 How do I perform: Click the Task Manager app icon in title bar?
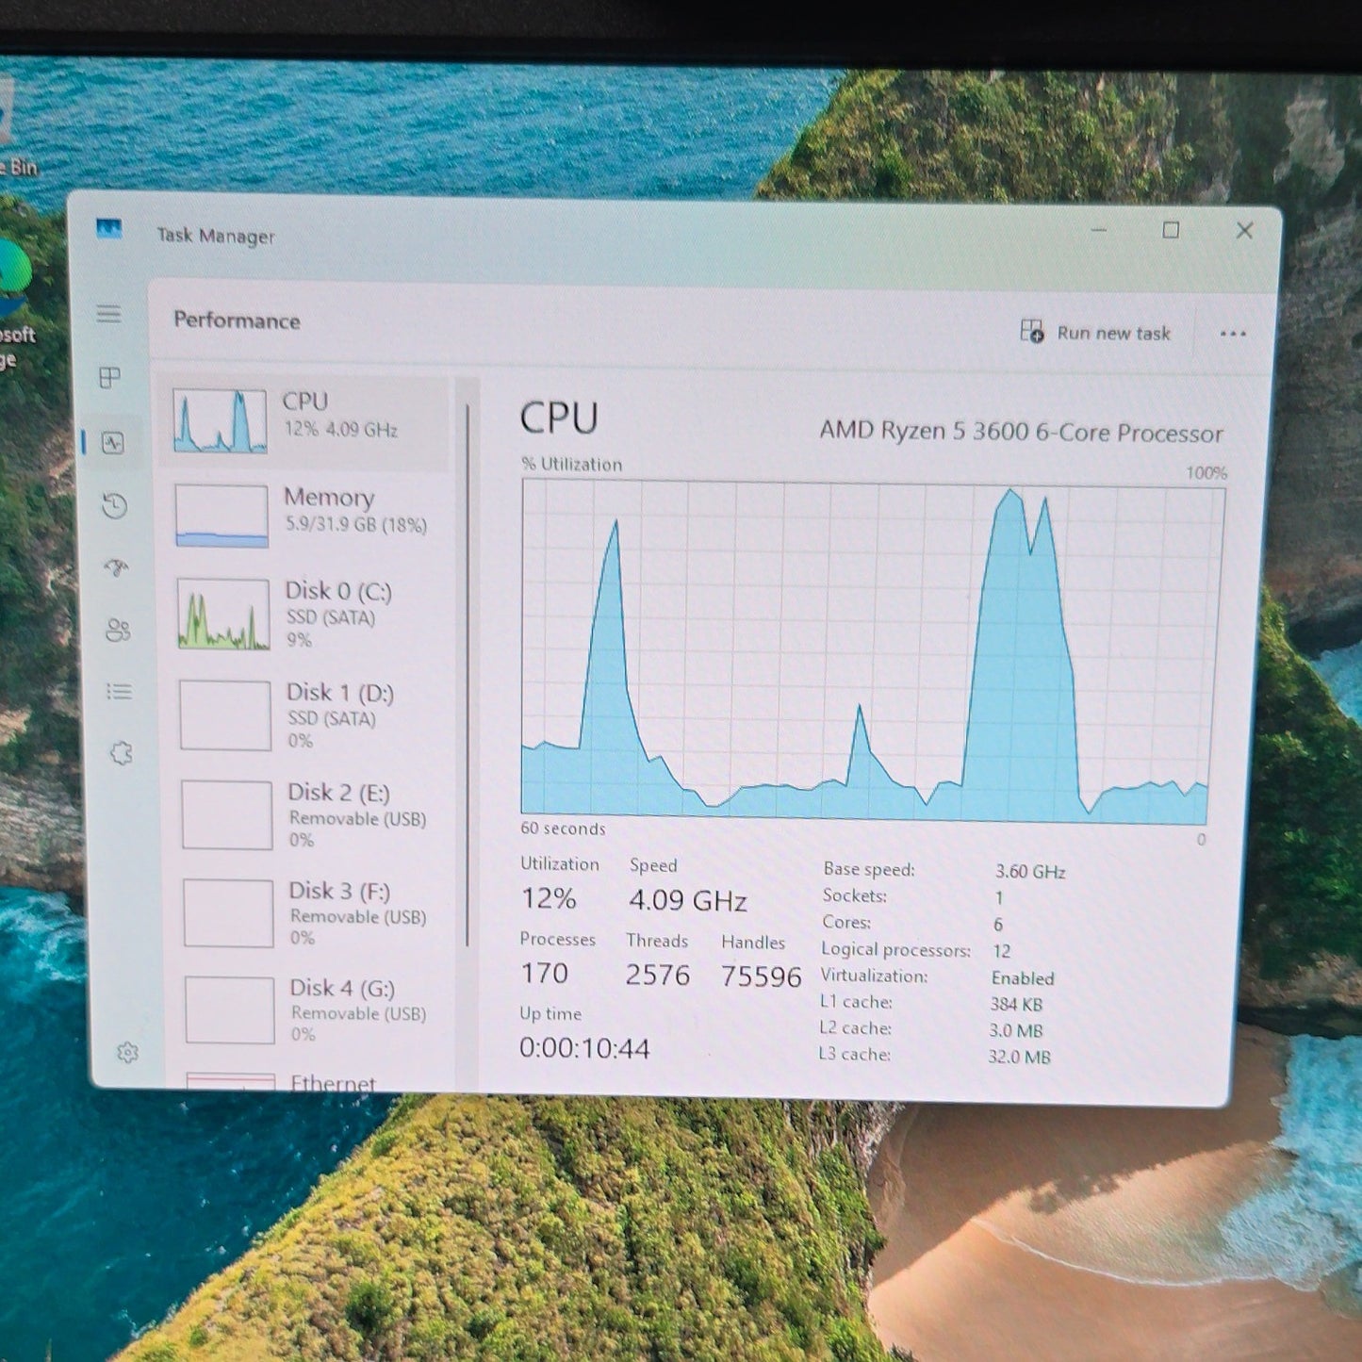point(109,229)
